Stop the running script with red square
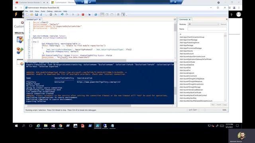Viewport: 255px width, 143px height. point(83,15)
